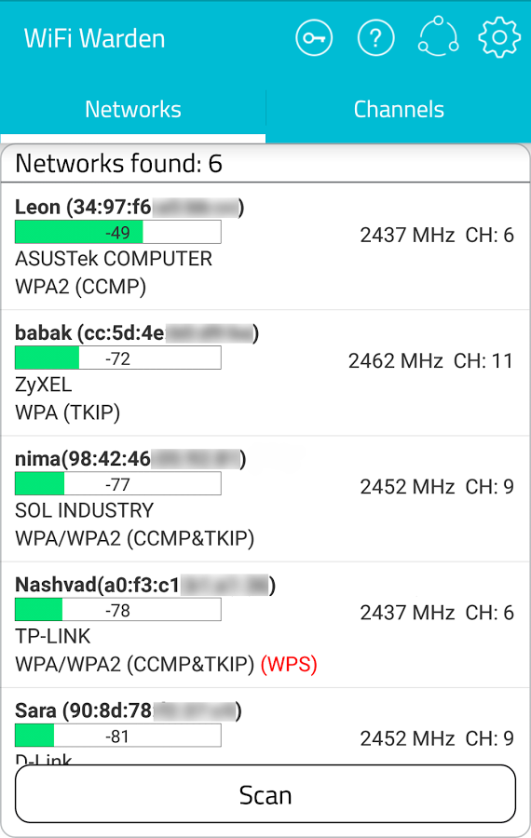Open the help question mark icon
Screen dimensions: 531x838
click(x=376, y=38)
